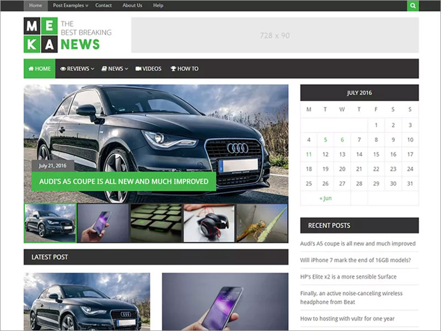The image size is (441, 331).
Task: Select the smartphone slider thumbnail
Action: tap(103, 223)
